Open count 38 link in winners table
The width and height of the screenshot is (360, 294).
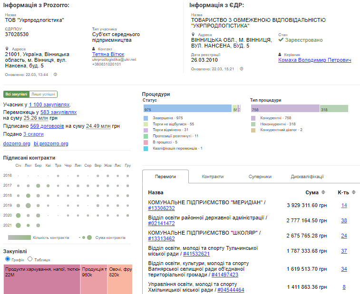point(344,220)
